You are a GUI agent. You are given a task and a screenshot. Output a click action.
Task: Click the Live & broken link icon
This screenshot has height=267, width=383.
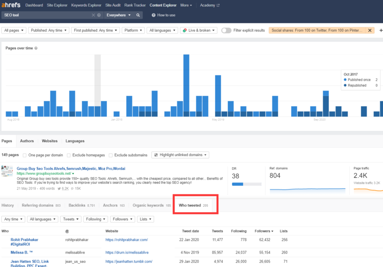[x=185, y=30]
